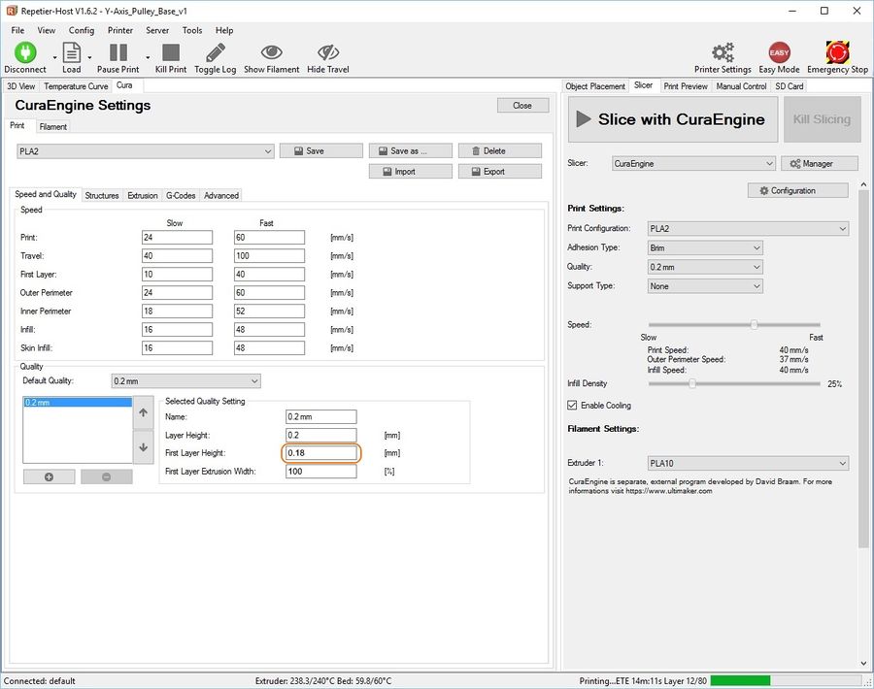Viewport: 874px width, 689px height.
Task: Expand the Support Type dropdown
Action: 756,286
